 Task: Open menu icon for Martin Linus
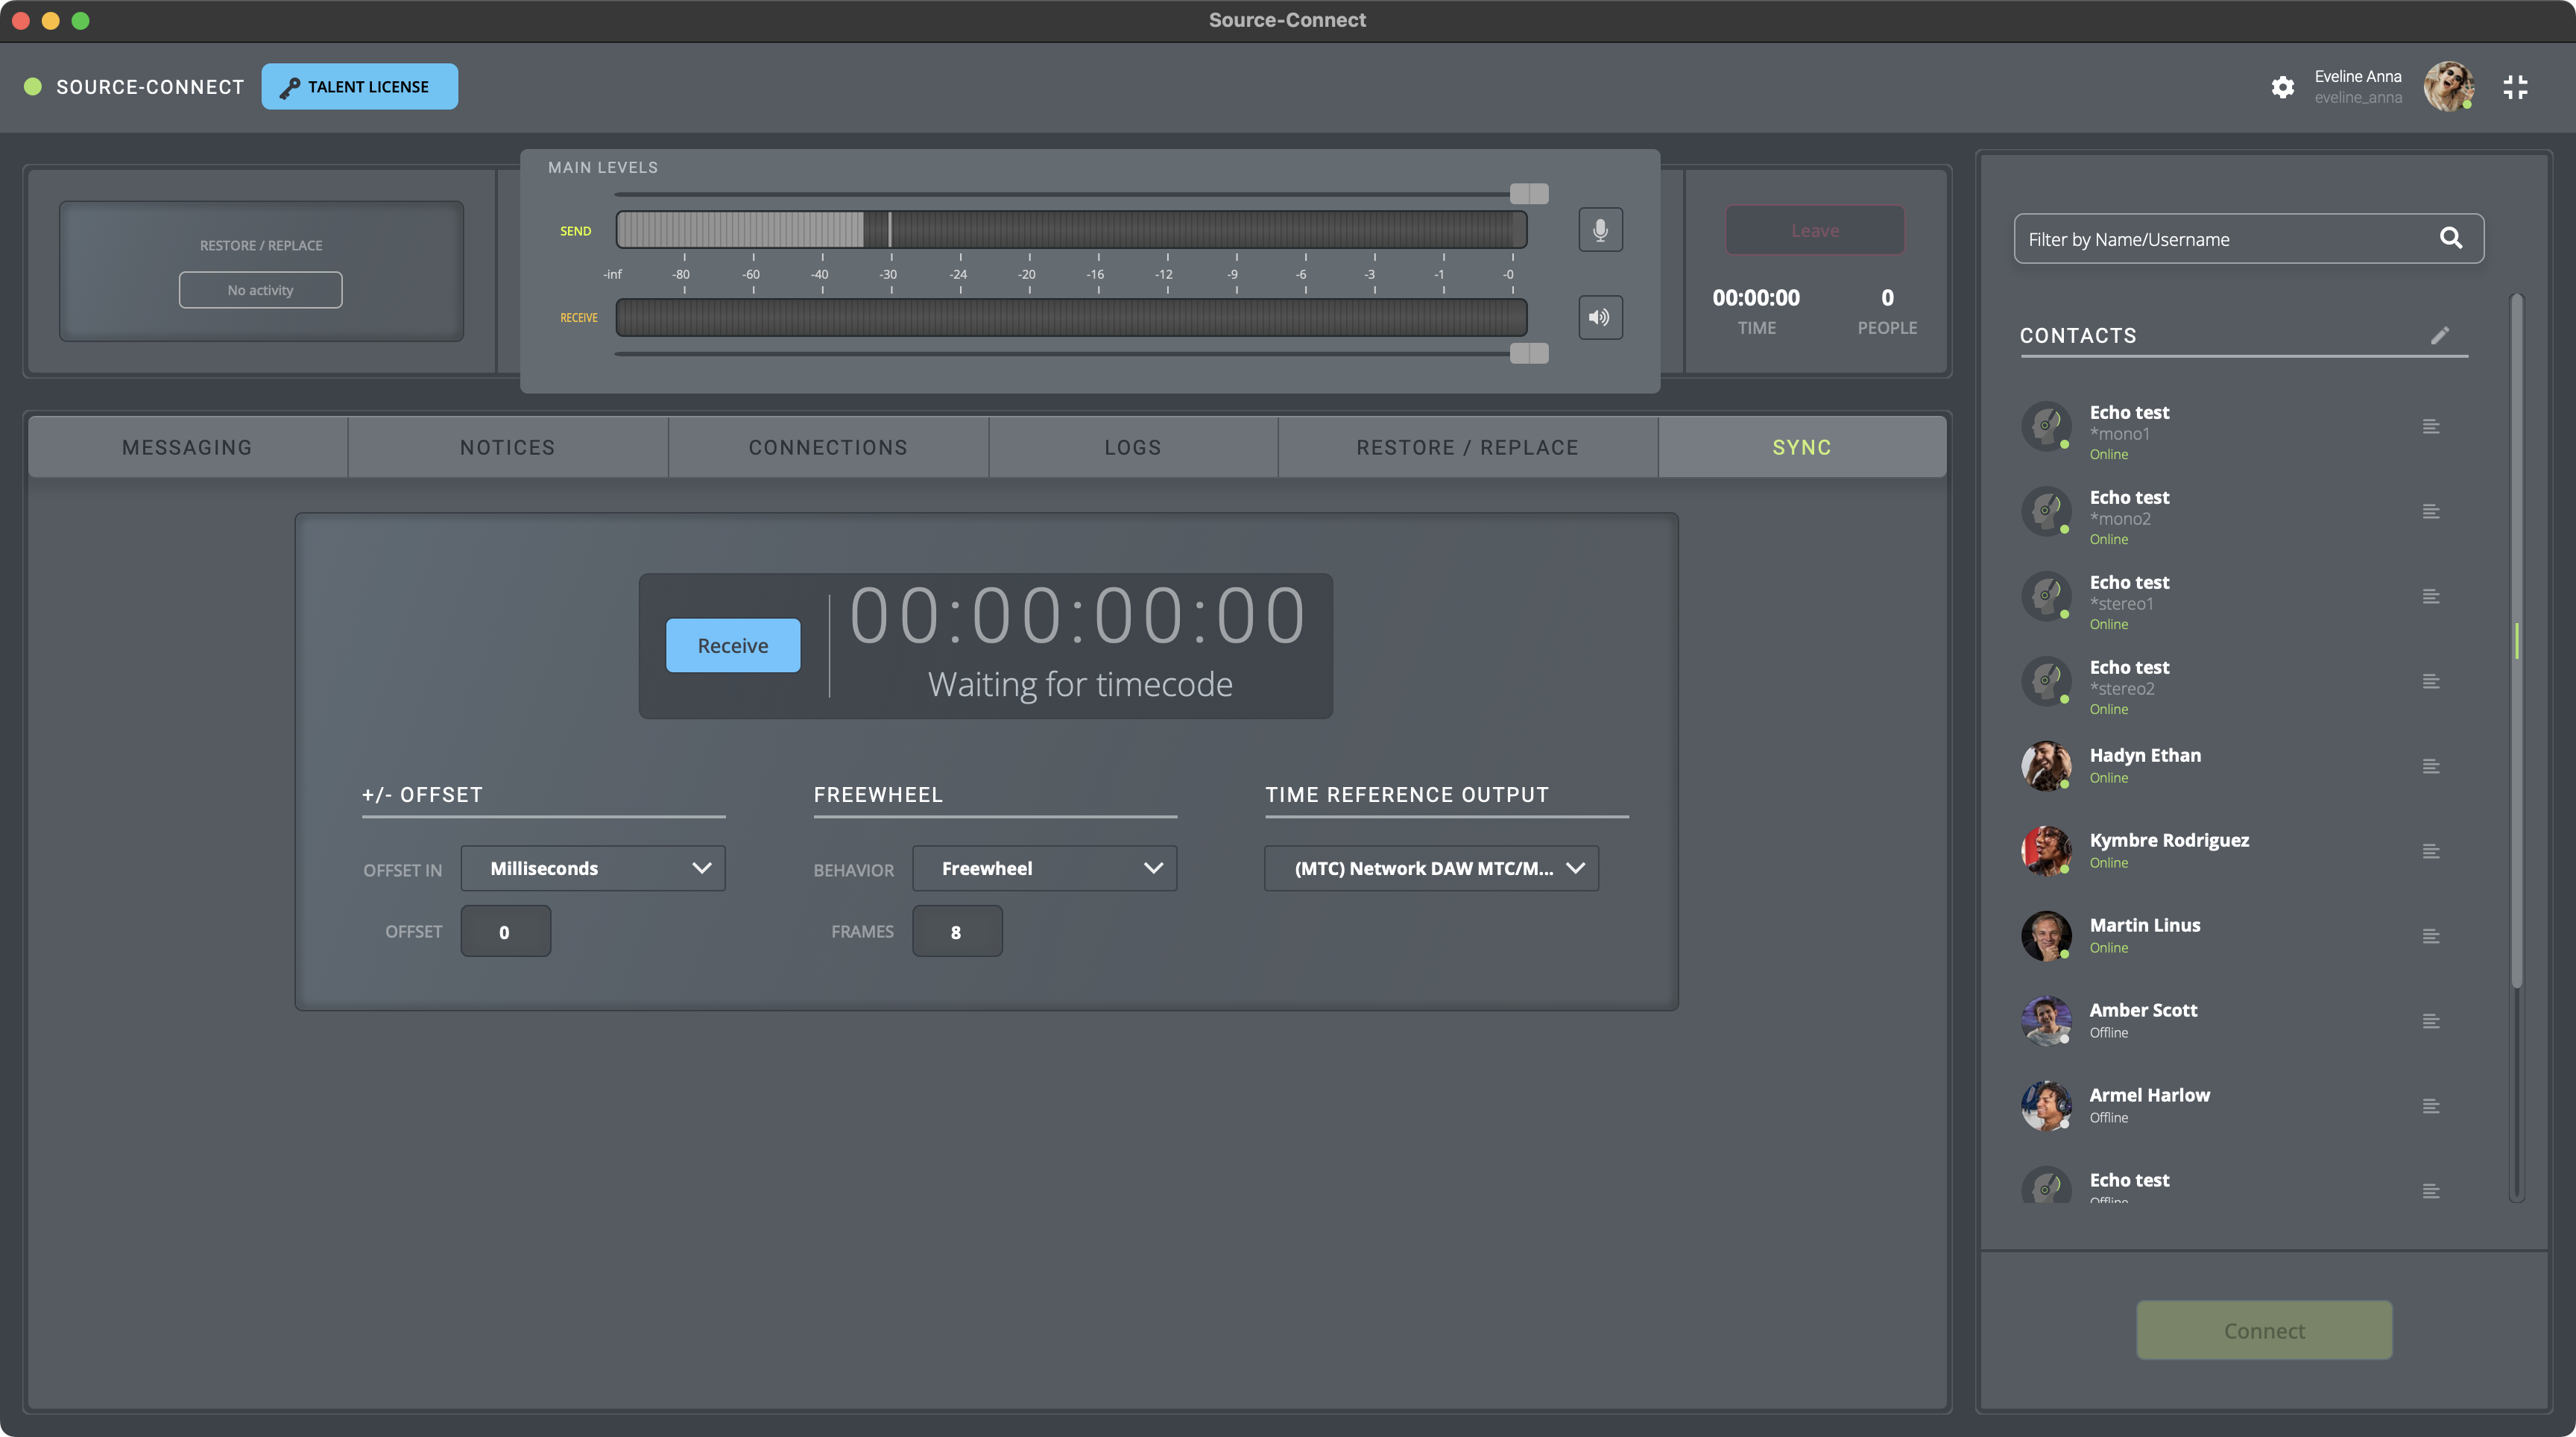(2431, 936)
